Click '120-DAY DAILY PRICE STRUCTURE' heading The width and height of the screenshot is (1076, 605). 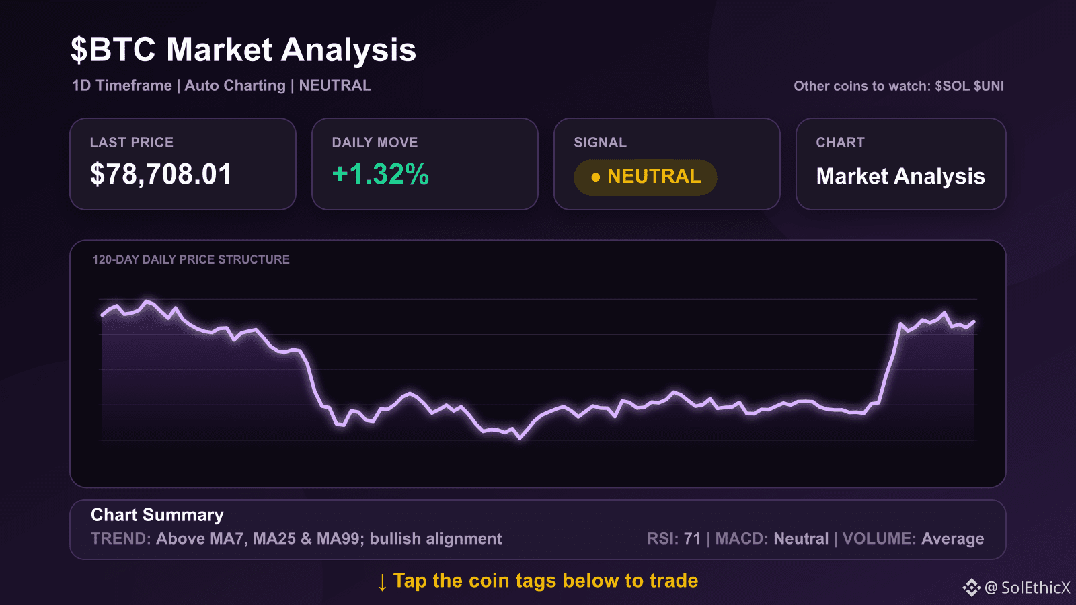point(191,259)
